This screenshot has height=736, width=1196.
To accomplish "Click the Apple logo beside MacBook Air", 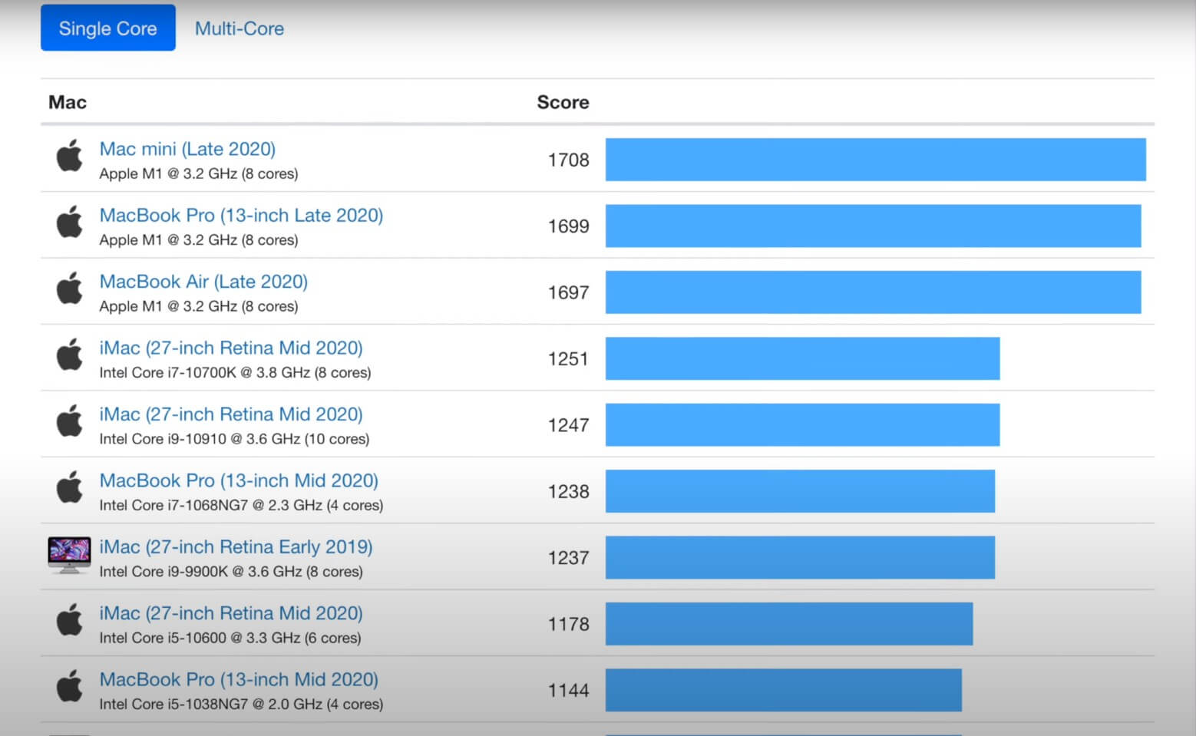I will (70, 289).
